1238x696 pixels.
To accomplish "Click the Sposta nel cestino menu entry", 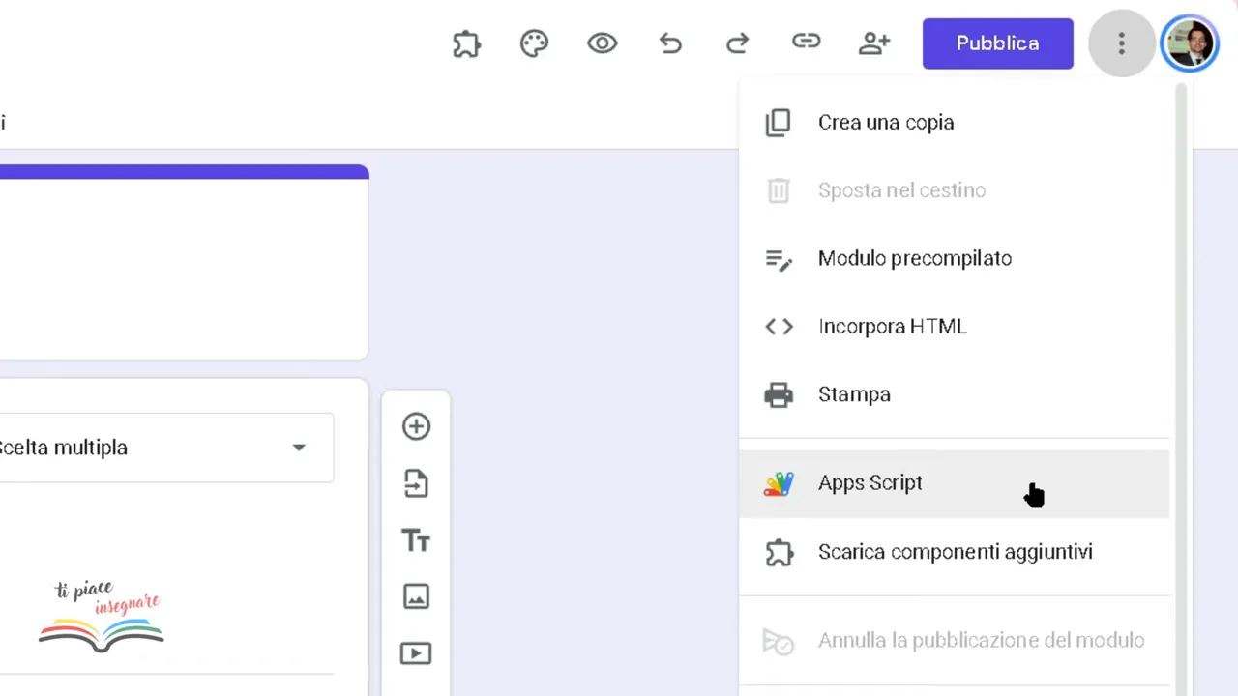I will tap(955, 190).
